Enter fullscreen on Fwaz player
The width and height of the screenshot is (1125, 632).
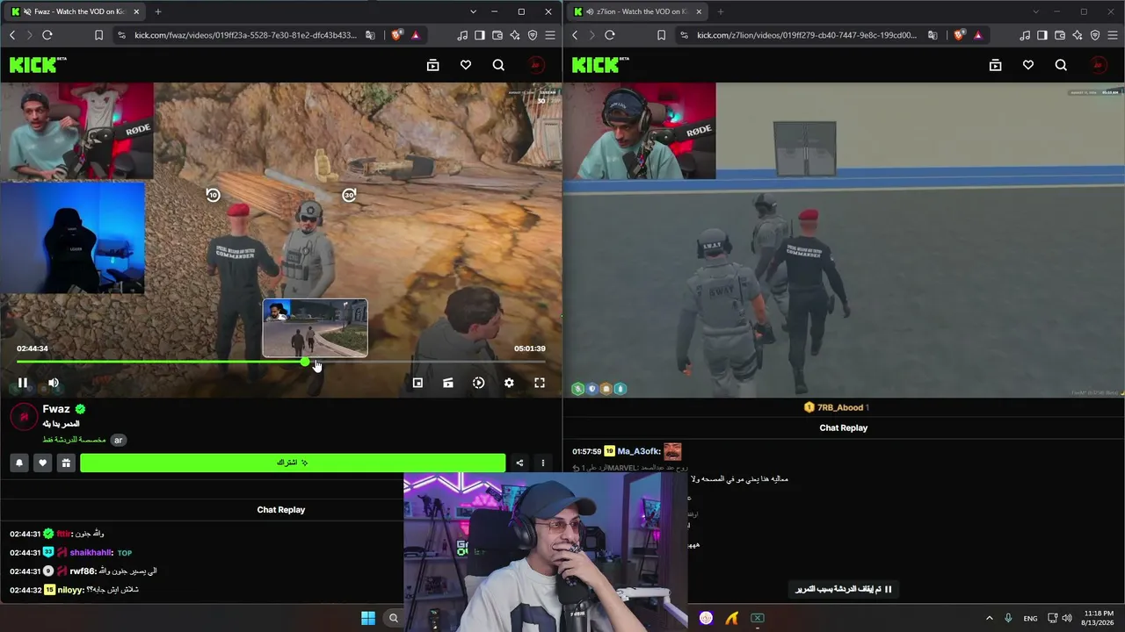pos(540,383)
